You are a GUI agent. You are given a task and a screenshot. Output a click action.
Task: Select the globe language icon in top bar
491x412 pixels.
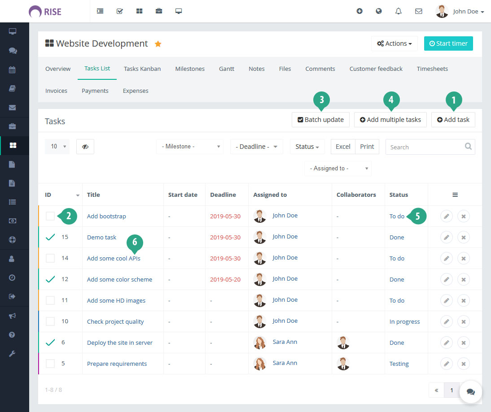[379, 11]
